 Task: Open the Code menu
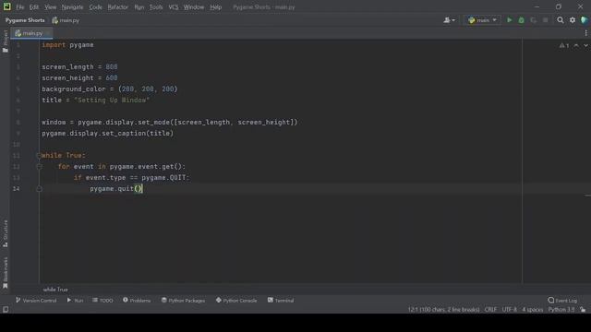(95, 7)
